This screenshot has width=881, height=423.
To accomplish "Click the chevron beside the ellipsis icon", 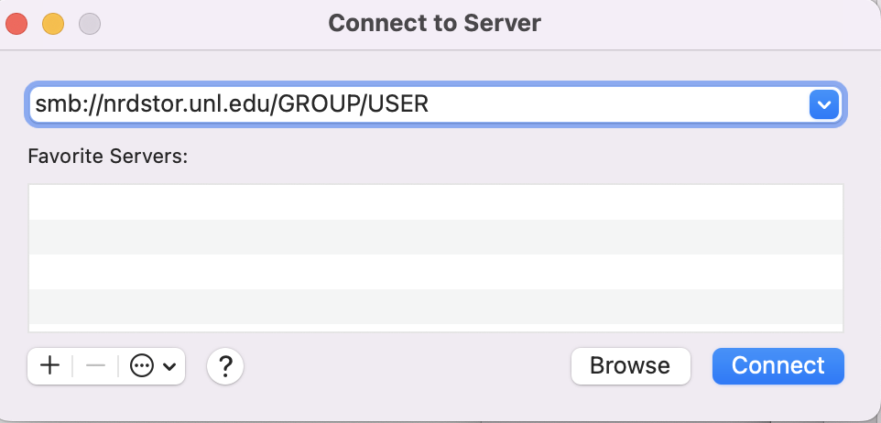I will click(169, 366).
